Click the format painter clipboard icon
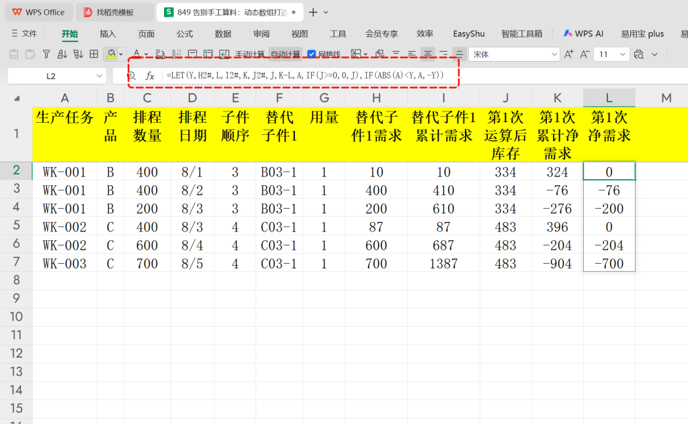 tap(30, 54)
